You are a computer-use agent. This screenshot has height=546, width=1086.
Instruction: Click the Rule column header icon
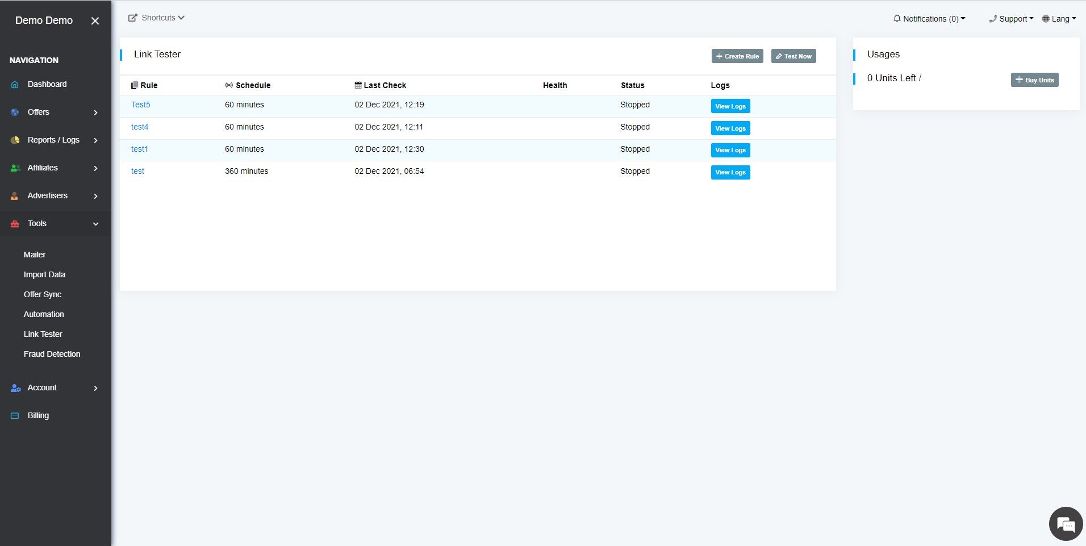click(x=135, y=85)
